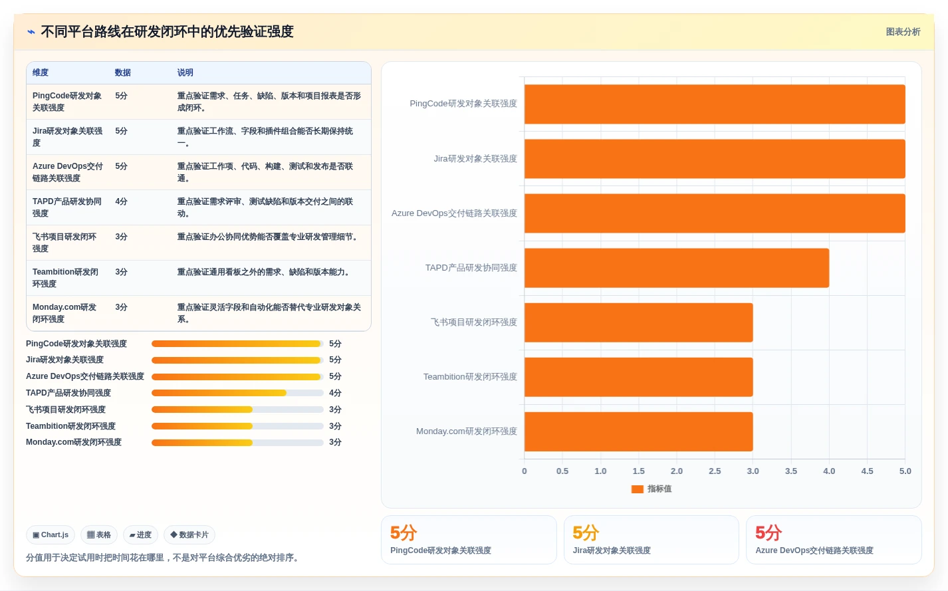The width and height of the screenshot is (948, 591).
Task: Click the 维度 column header
Action: (41, 72)
